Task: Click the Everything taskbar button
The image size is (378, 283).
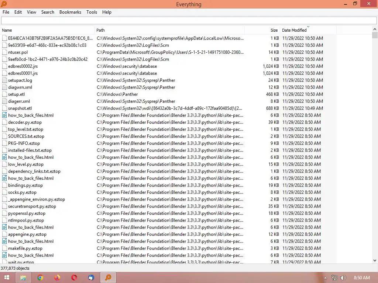Action: [x=108, y=277]
